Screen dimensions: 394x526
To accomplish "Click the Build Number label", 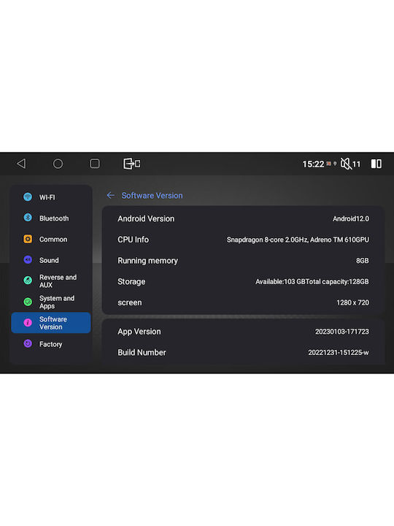I will click(142, 352).
